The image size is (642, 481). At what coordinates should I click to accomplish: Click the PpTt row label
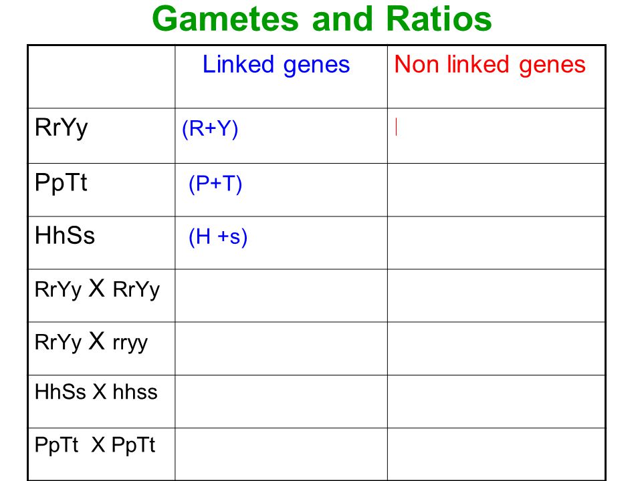coord(61,182)
